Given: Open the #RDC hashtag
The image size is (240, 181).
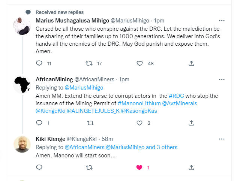Looking at the screenshot, I should 176,96.
